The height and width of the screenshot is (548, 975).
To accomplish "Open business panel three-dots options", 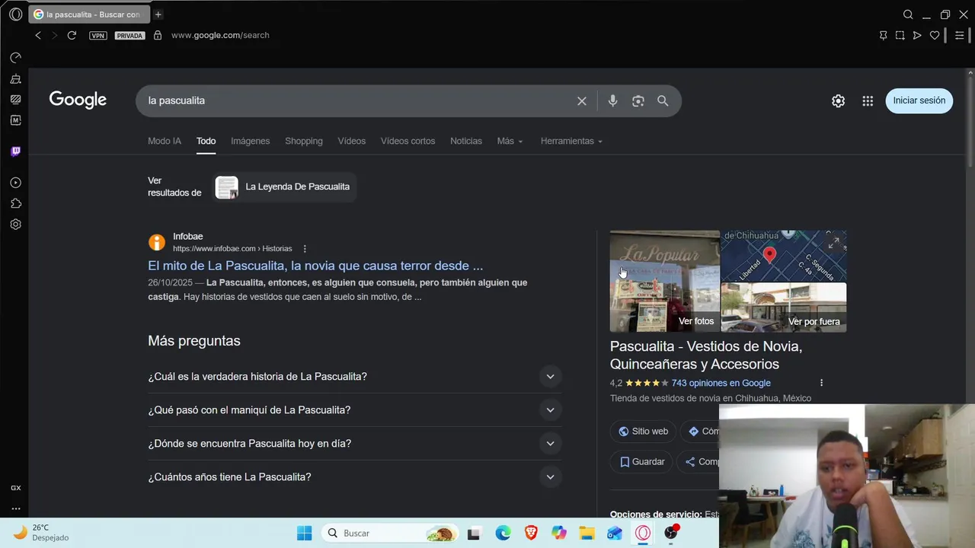I will pos(821,383).
